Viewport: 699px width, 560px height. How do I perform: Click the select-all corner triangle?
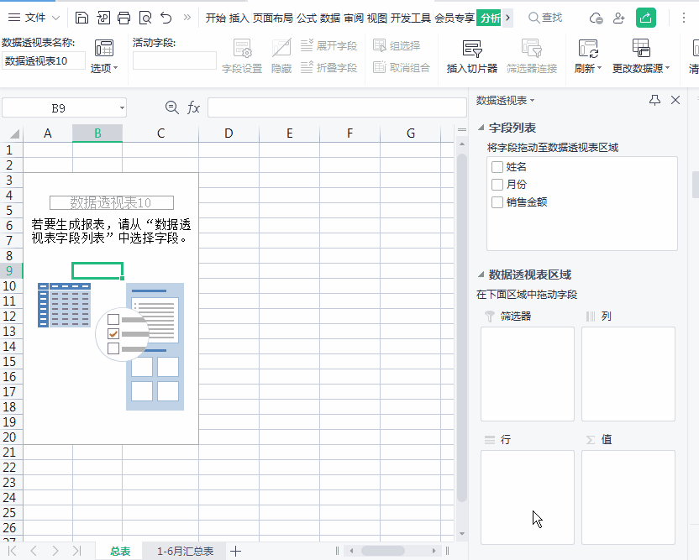coord(13,133)
